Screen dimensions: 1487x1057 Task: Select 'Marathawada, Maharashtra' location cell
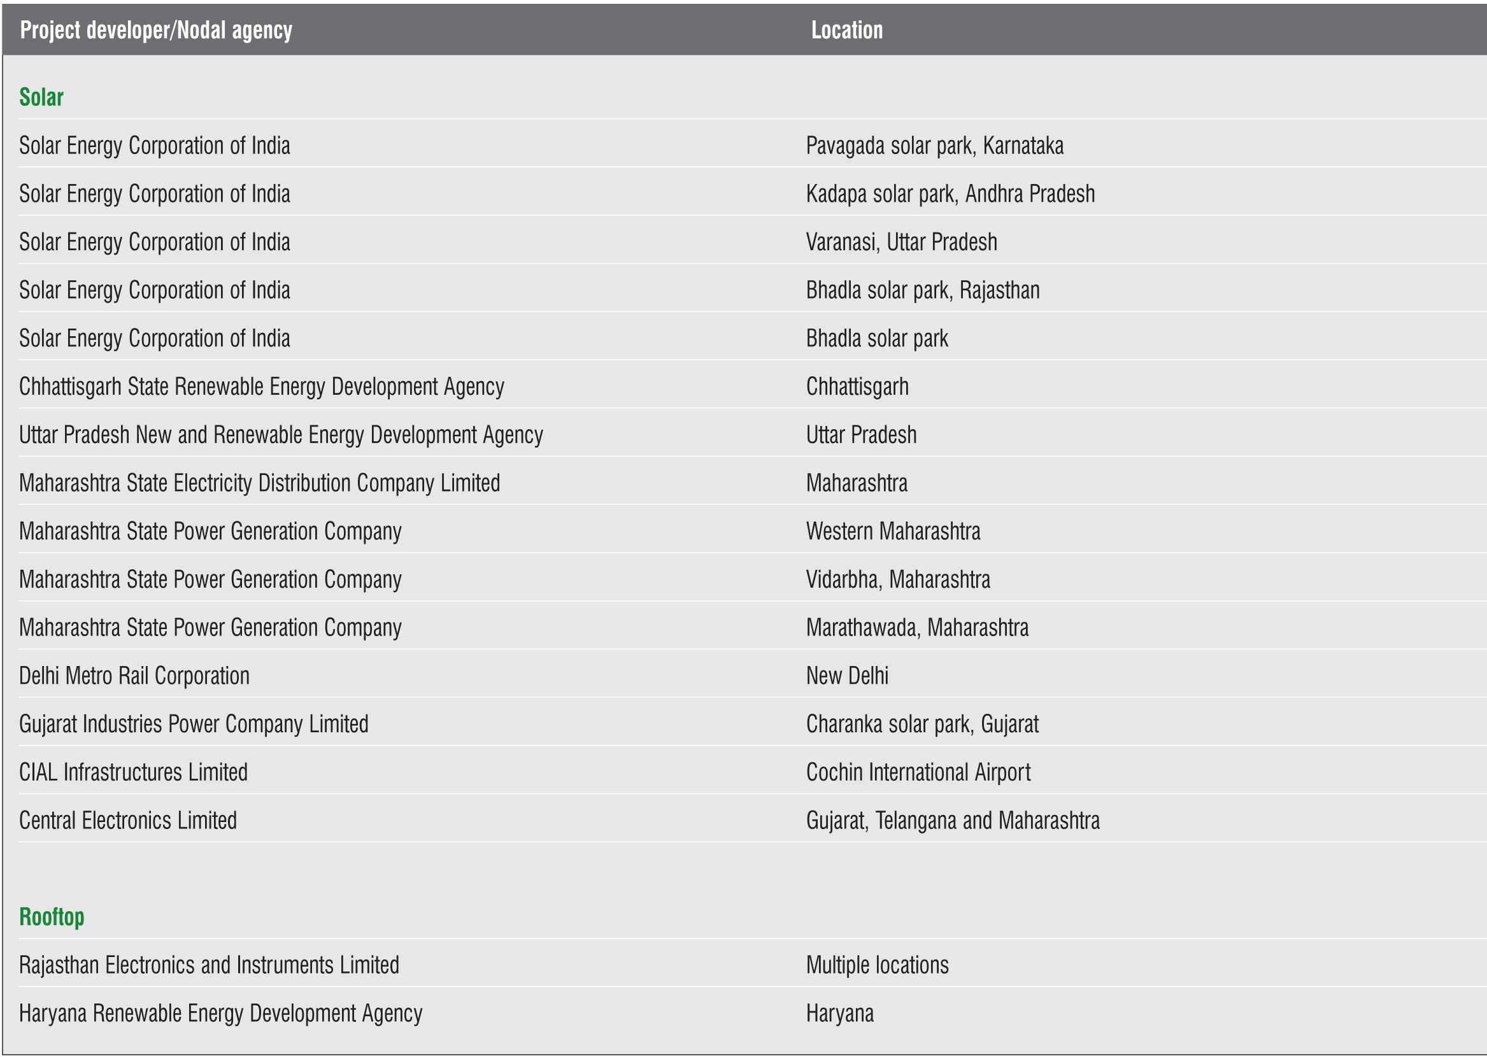[x=916, y=627]
